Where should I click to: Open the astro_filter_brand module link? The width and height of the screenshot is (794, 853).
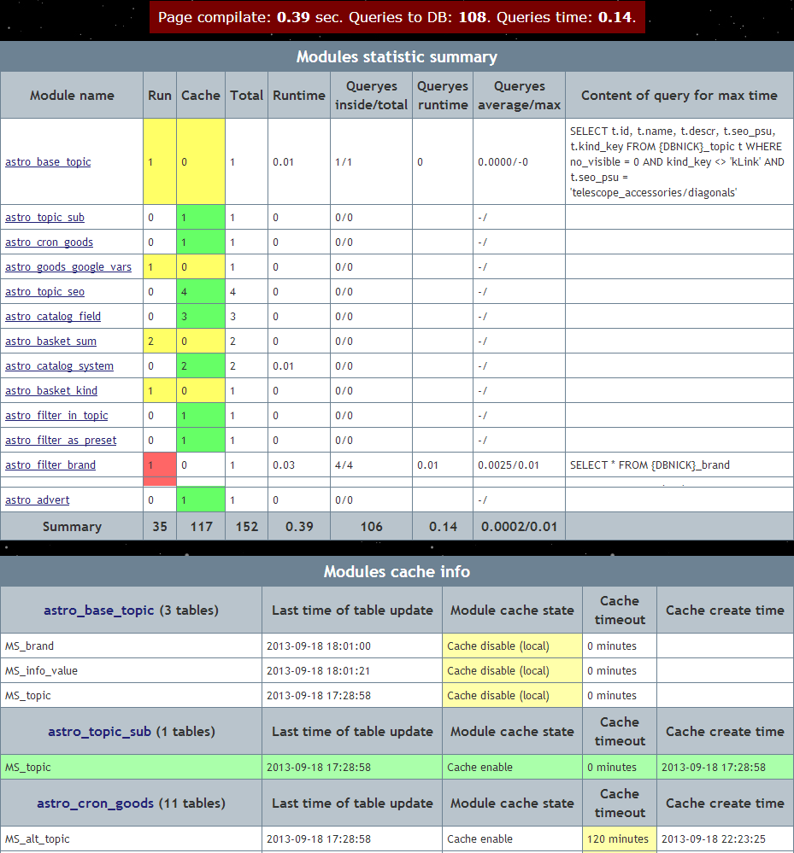click(50, 465)
